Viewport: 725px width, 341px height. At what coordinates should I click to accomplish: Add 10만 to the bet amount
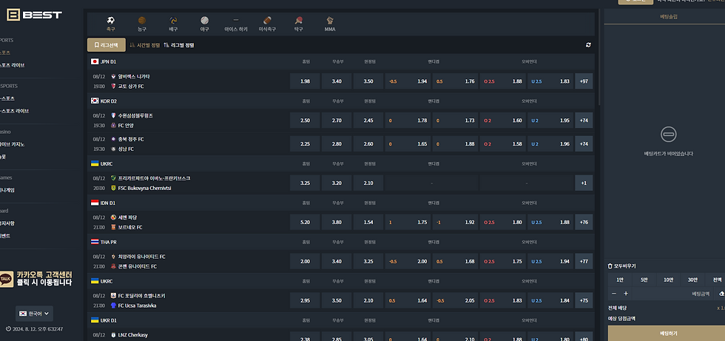click(x=669, y=280)
